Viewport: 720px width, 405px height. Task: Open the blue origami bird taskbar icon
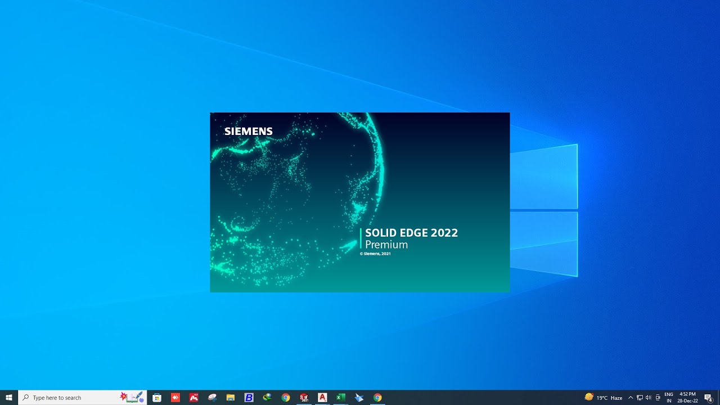(x=359, y=398)
